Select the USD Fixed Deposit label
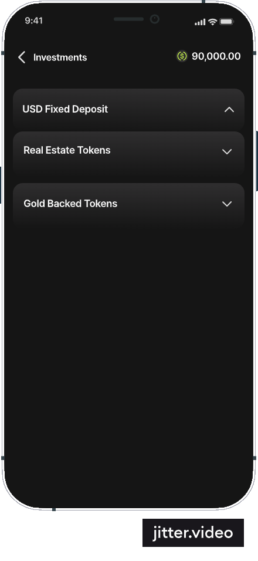Screen dimensions: 258x561 pos(65,109)
